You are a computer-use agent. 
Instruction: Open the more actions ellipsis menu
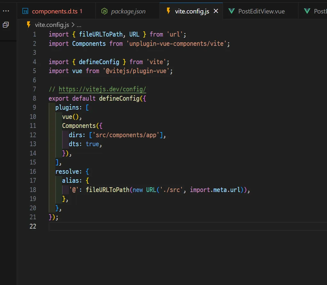6,11
